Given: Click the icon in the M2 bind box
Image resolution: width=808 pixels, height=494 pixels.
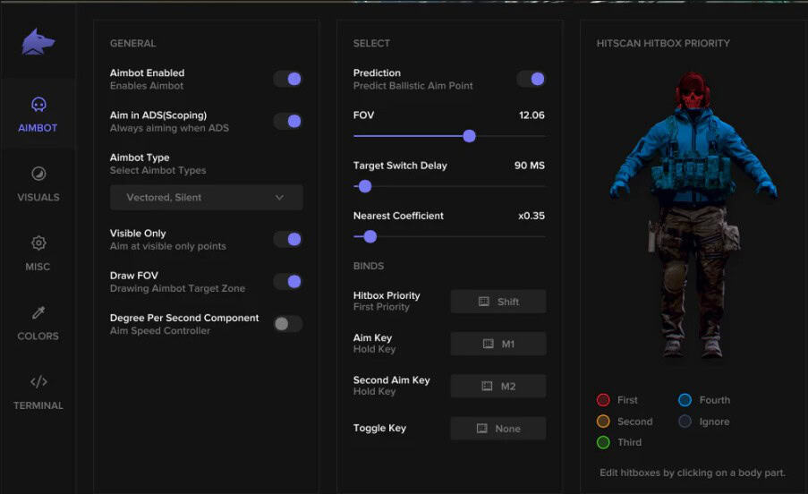Looking at the screenshot, I should [x=488, y=387].
